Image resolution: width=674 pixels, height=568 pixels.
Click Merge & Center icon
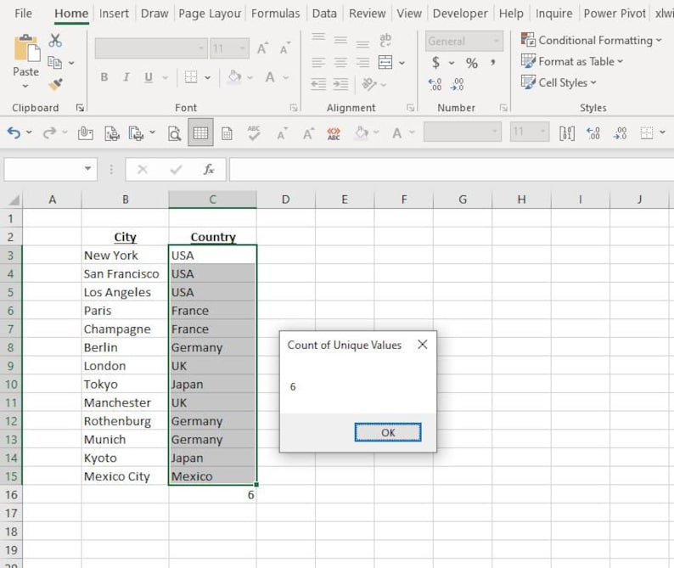point(385,63)
